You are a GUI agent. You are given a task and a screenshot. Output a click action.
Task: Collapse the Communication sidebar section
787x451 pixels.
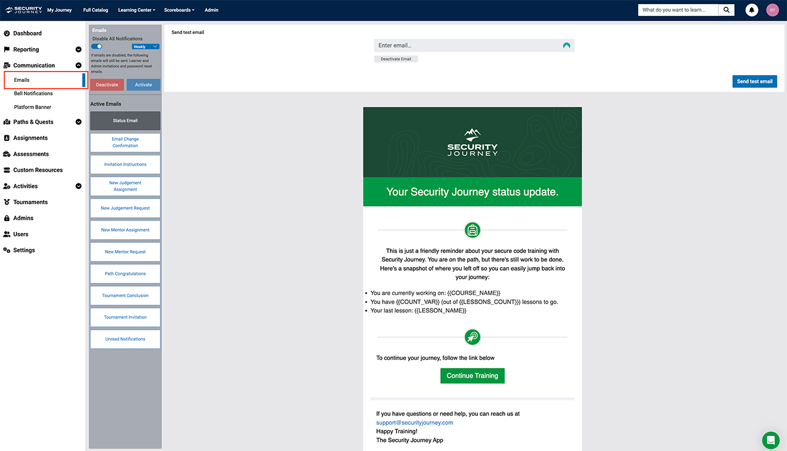78,66
